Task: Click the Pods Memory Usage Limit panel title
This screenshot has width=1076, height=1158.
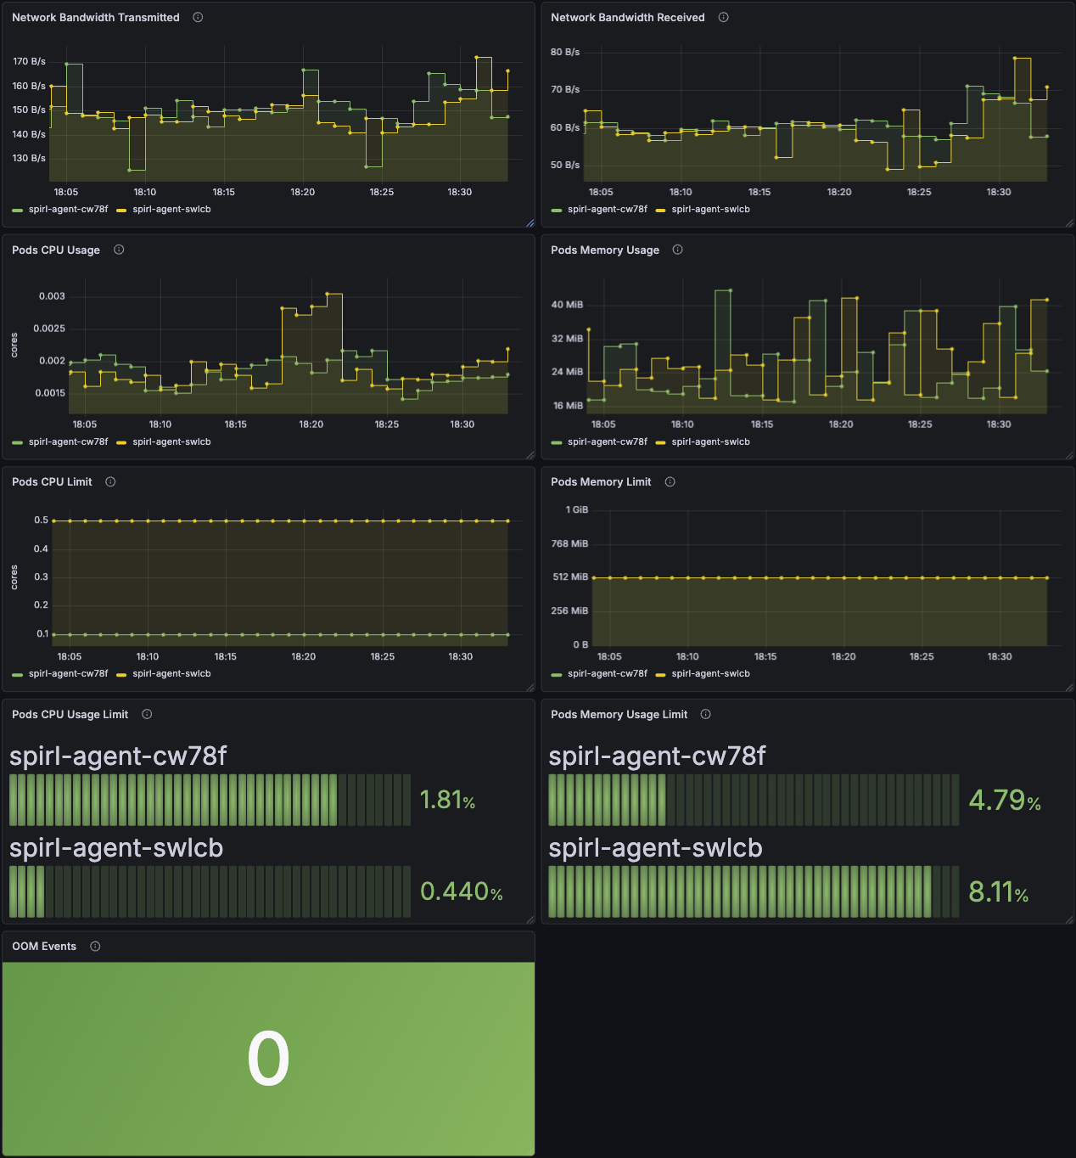Action: point(619,714)
